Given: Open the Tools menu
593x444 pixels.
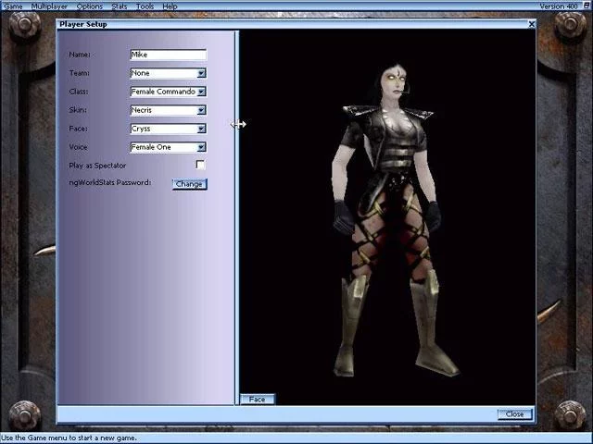Looking at the screenshot, I should 145,6.
